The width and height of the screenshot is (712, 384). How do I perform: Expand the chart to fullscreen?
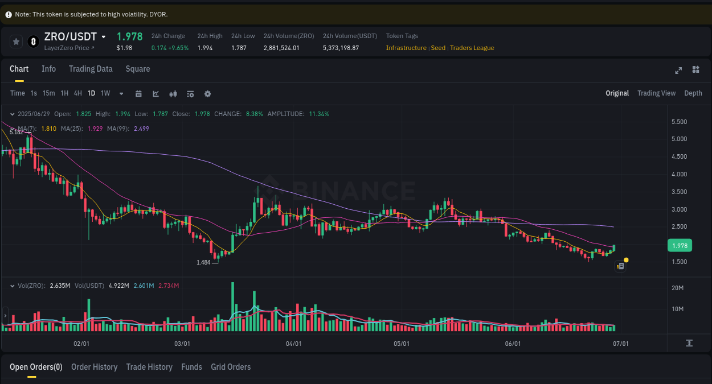[x=678, y=70]
